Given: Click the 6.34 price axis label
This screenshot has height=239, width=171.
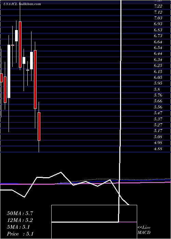Looking at the screenshot, I should tap(158, 60).
